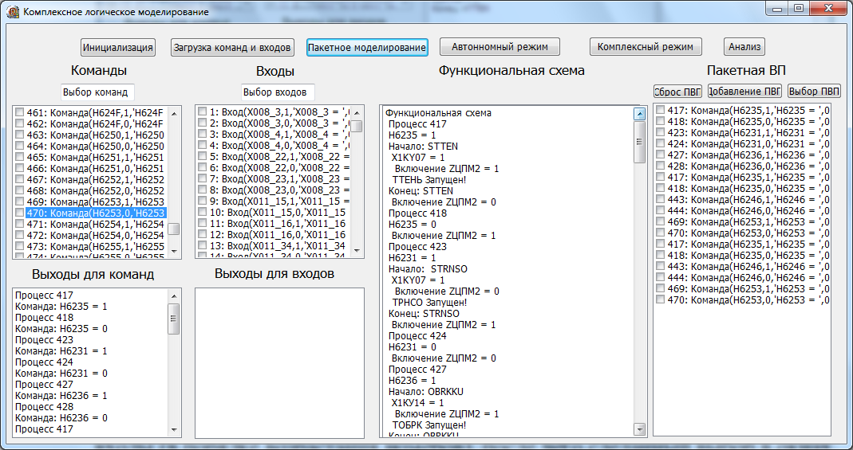Check input 9 Вход(X011_15,1 checkbox

point(203,201)
